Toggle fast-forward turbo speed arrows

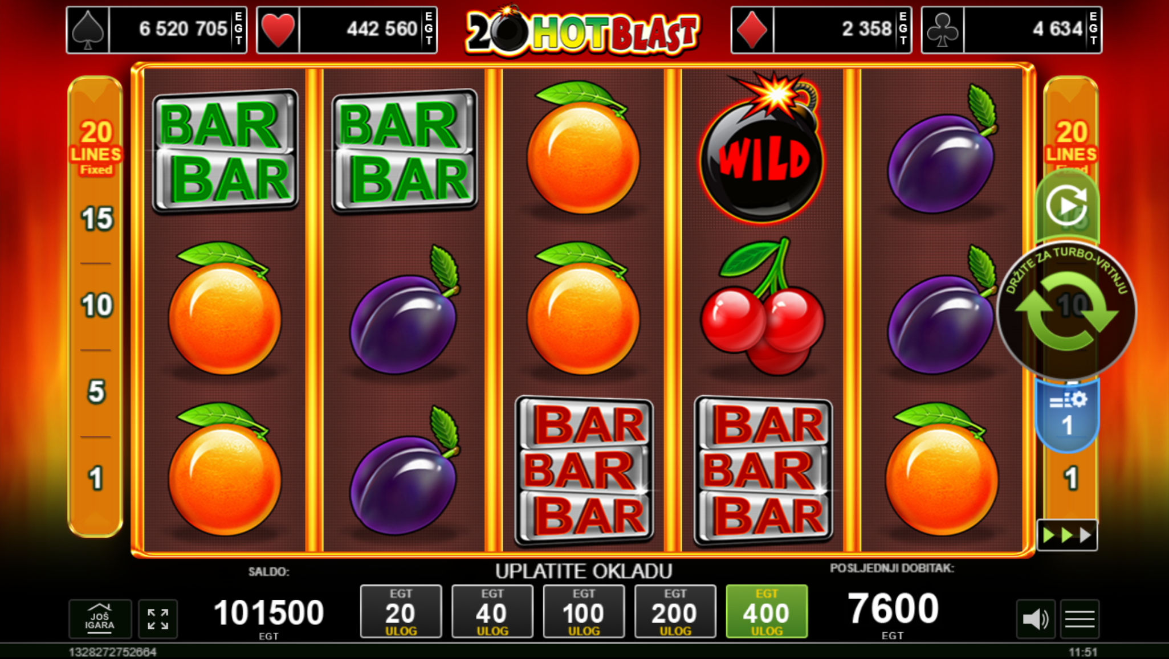click(1067, 535)
